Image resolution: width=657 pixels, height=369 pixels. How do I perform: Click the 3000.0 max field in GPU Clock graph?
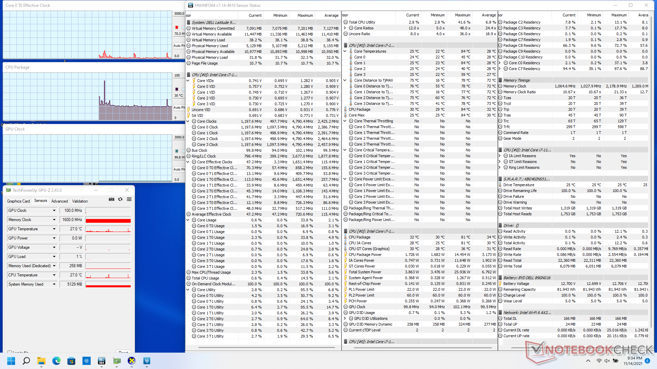pyautogui.click(x=179, y=137)
